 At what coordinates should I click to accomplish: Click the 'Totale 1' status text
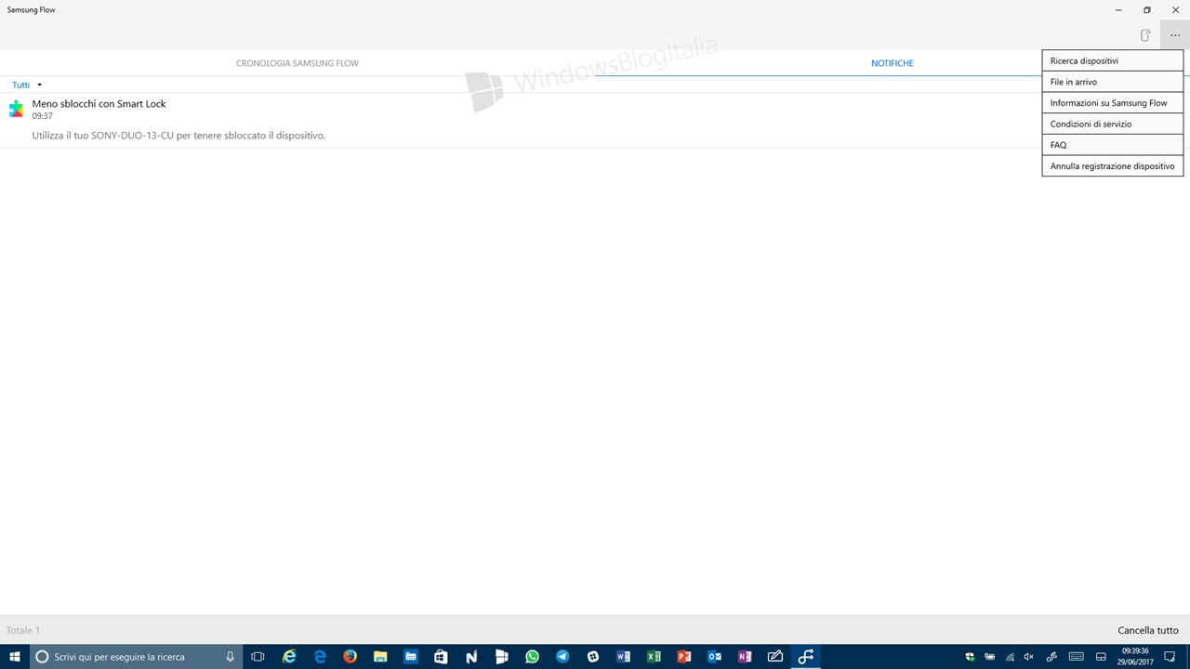point(23,630)
